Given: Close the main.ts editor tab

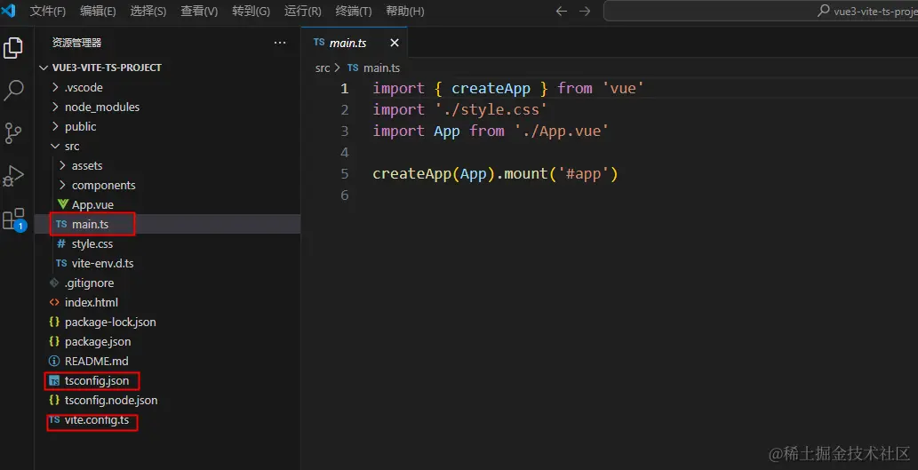Looking at the screenshot, I should (395, 43).
